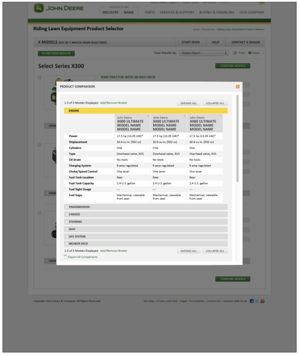Viewport: 300px width, 356px height.
Task: Open the Contact Us footer link
Action: (x=214, y=301)
